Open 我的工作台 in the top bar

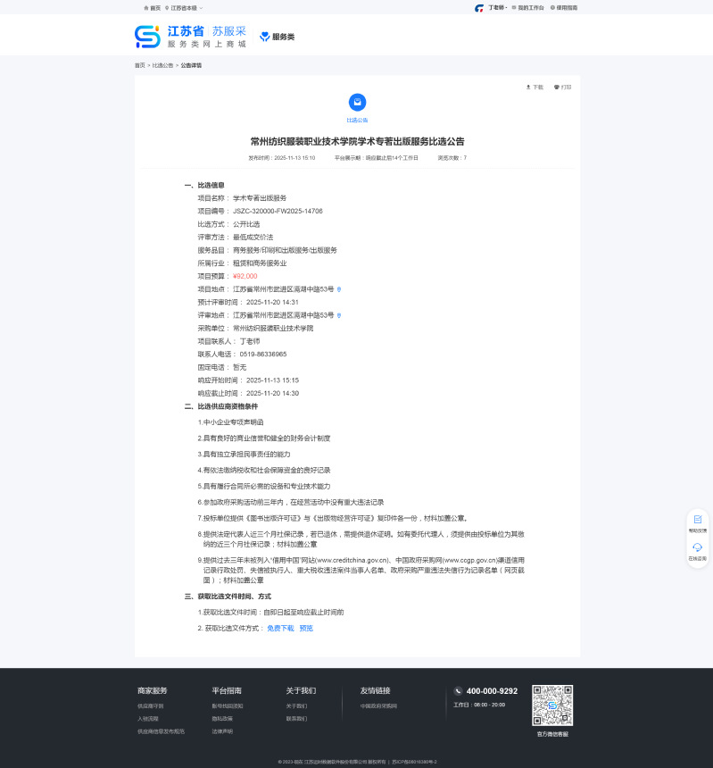528,7
